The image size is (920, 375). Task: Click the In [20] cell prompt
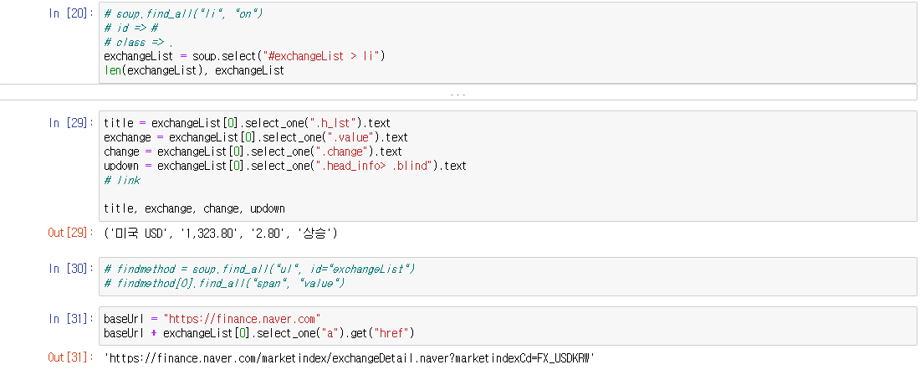coord(71,13)
